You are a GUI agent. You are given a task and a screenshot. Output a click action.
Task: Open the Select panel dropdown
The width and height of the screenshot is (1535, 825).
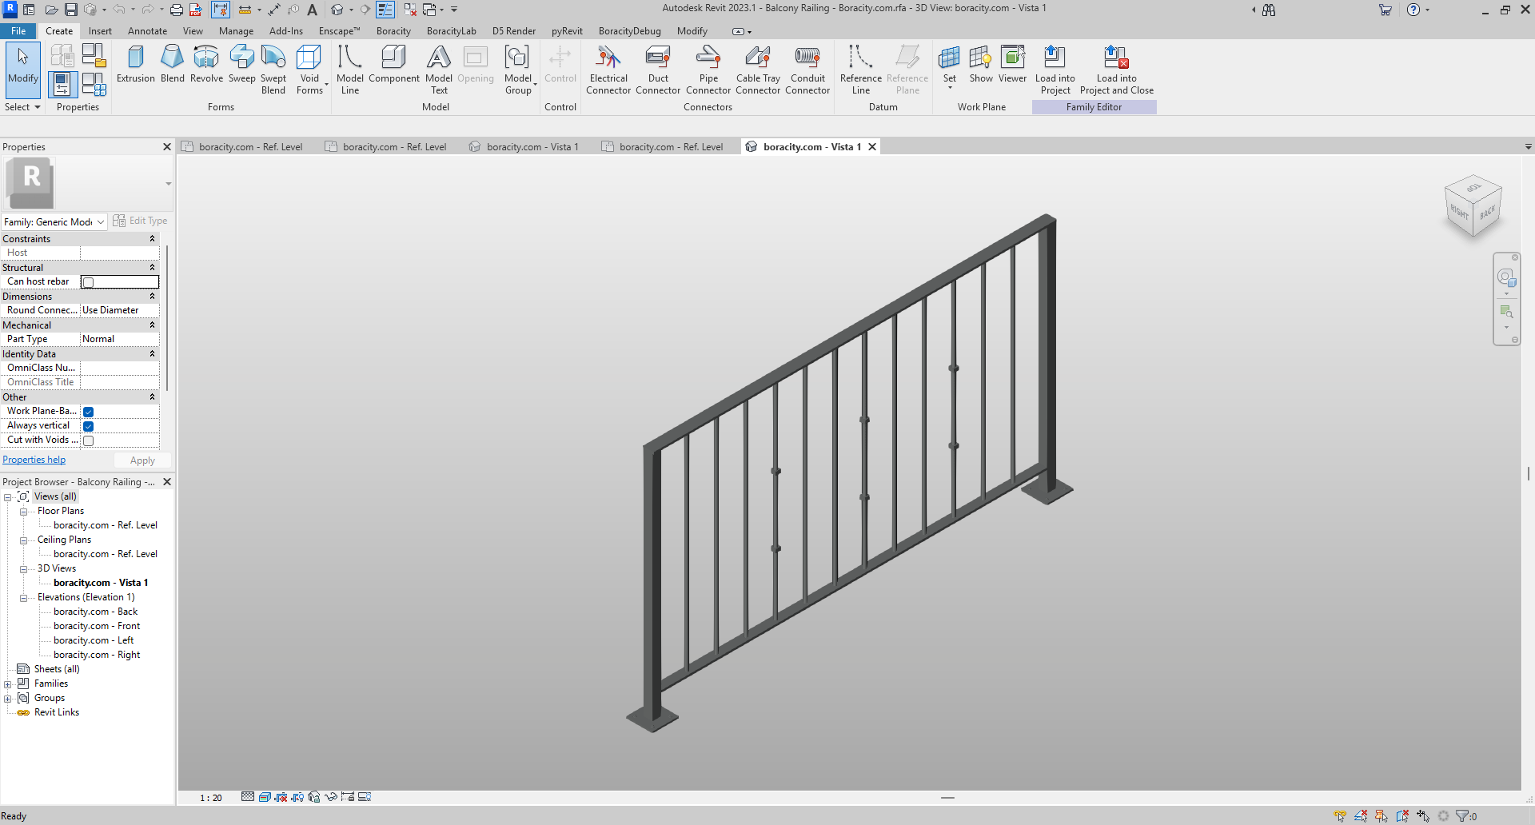(x=22, y=107)
